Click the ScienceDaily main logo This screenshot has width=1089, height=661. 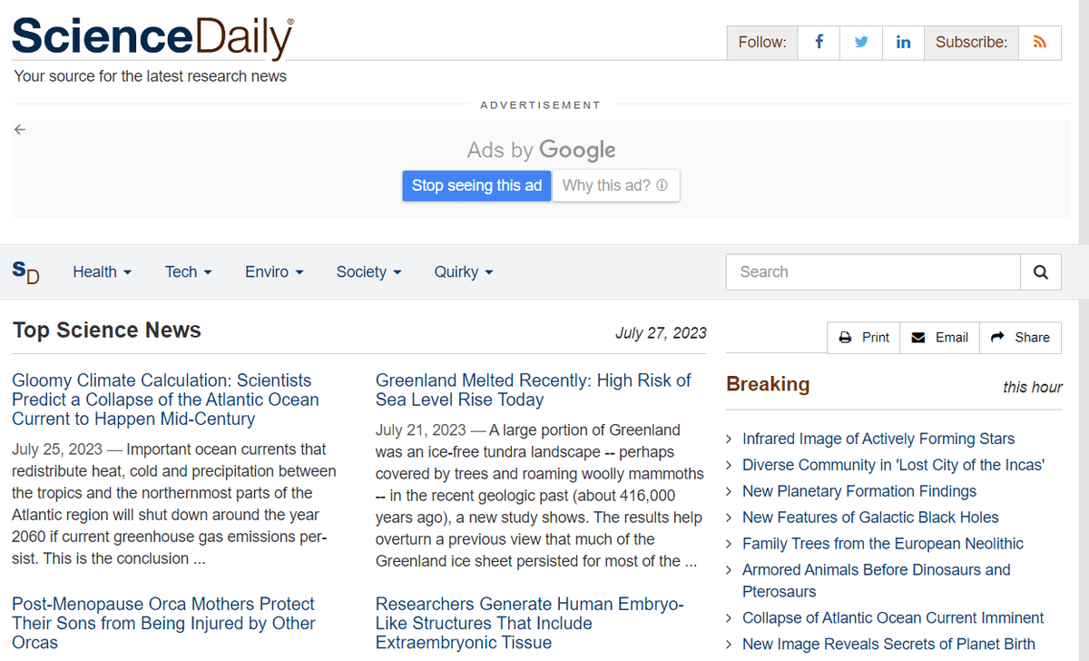tap(152, 38)
